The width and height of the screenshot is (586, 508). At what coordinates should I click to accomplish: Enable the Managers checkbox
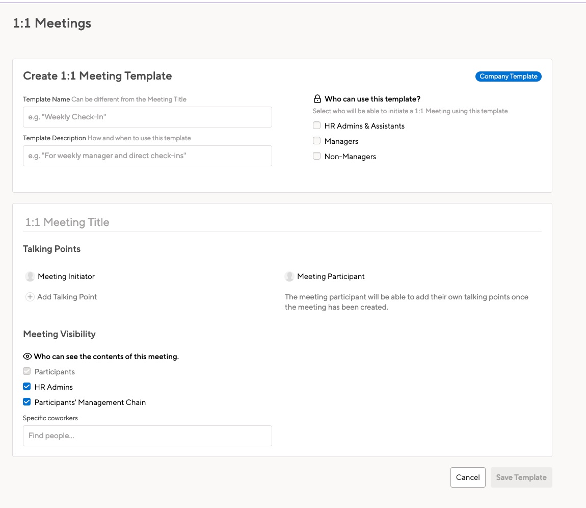coord(316,141)
